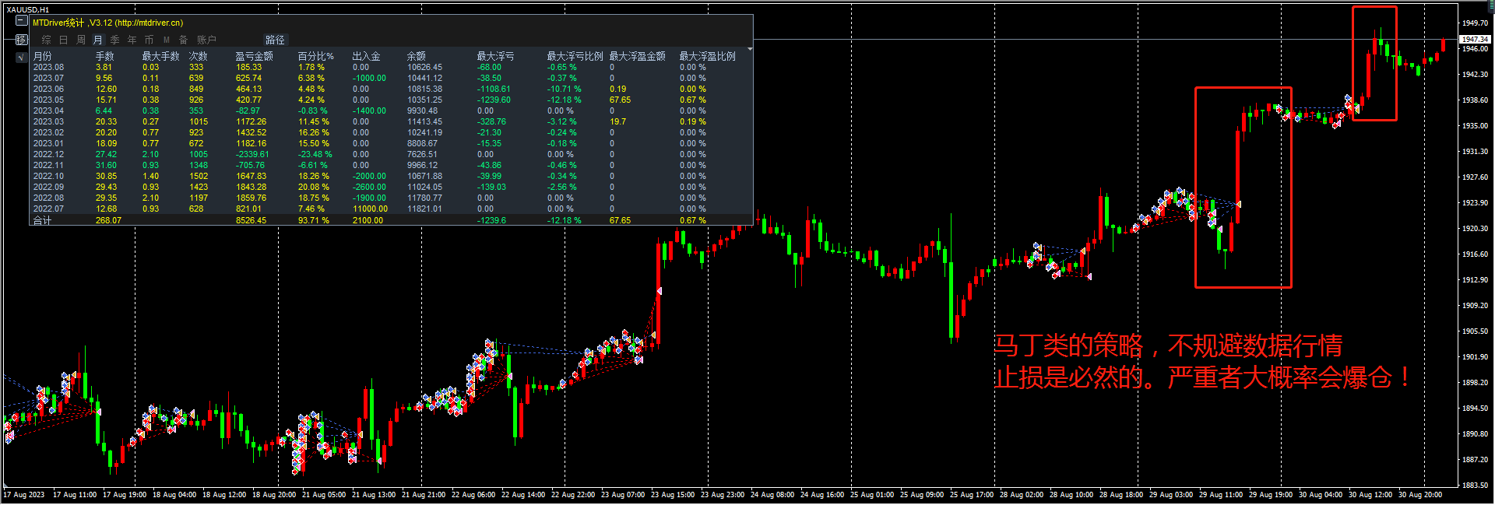The image size is (1495, 505).
Task: Click the 最大浮亏 column header
Action: (495, 56)
